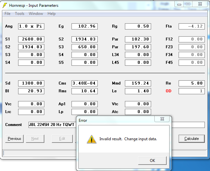Close the Error dialog with its X button
This screenshot has height=171, width=210.
pos(162,119)
